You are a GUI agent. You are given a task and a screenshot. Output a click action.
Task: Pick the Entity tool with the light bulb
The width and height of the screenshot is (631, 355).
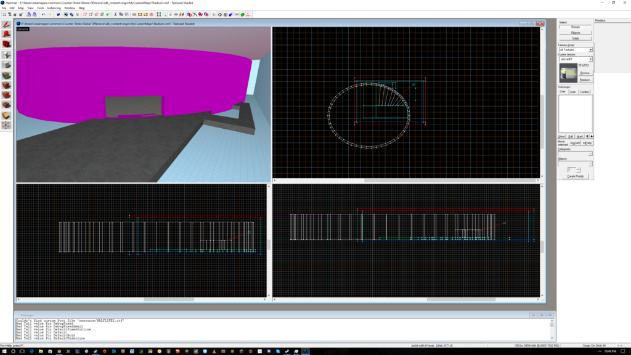coord(6,55)
